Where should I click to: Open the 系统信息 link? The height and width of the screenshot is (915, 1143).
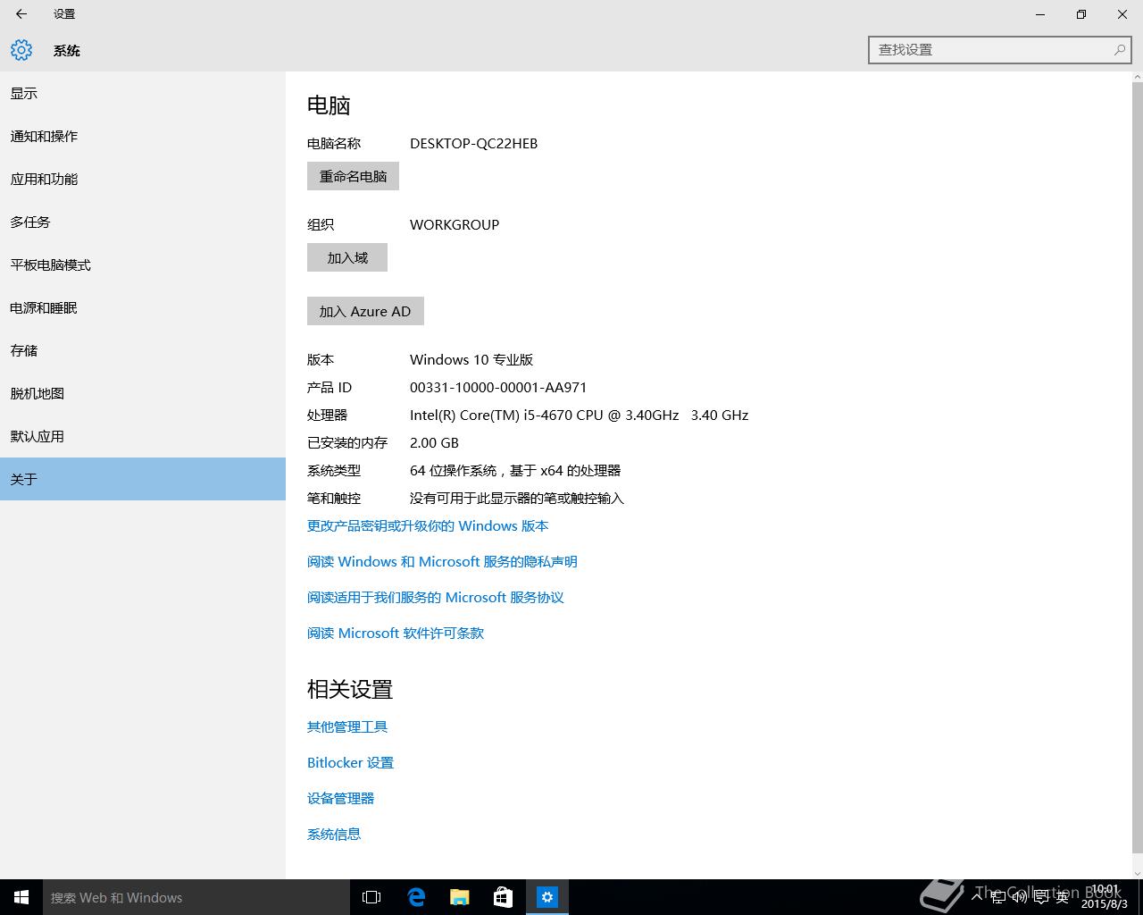[x=334, y=834]
